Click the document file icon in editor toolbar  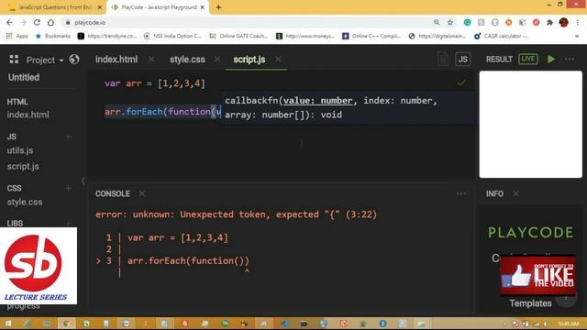443,59
